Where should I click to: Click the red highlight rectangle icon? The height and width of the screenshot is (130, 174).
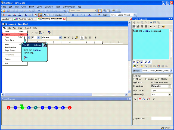[x=140, y=99]
